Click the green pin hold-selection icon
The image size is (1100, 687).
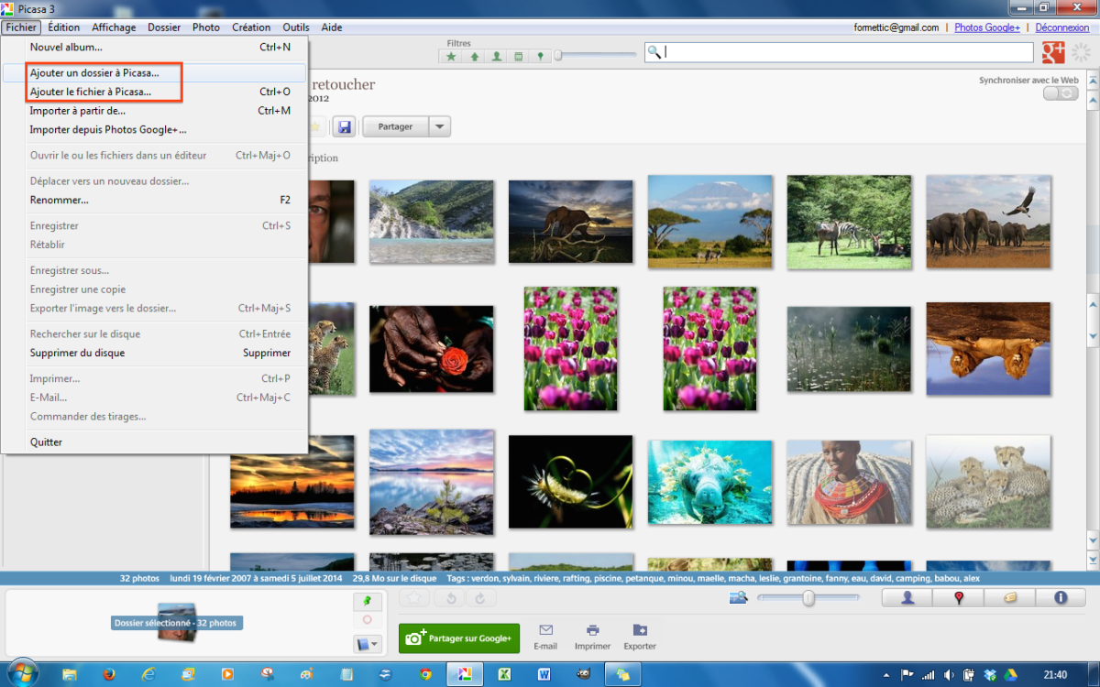[367, 601]
